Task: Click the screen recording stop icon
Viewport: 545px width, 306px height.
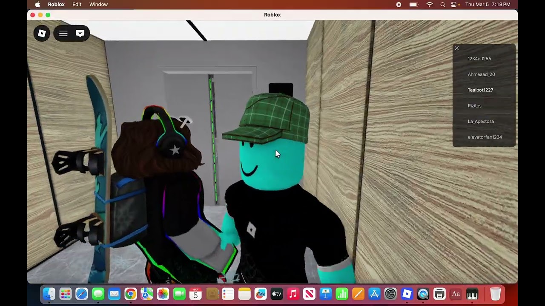Action: pyautogui.click(x=399, y=4)
